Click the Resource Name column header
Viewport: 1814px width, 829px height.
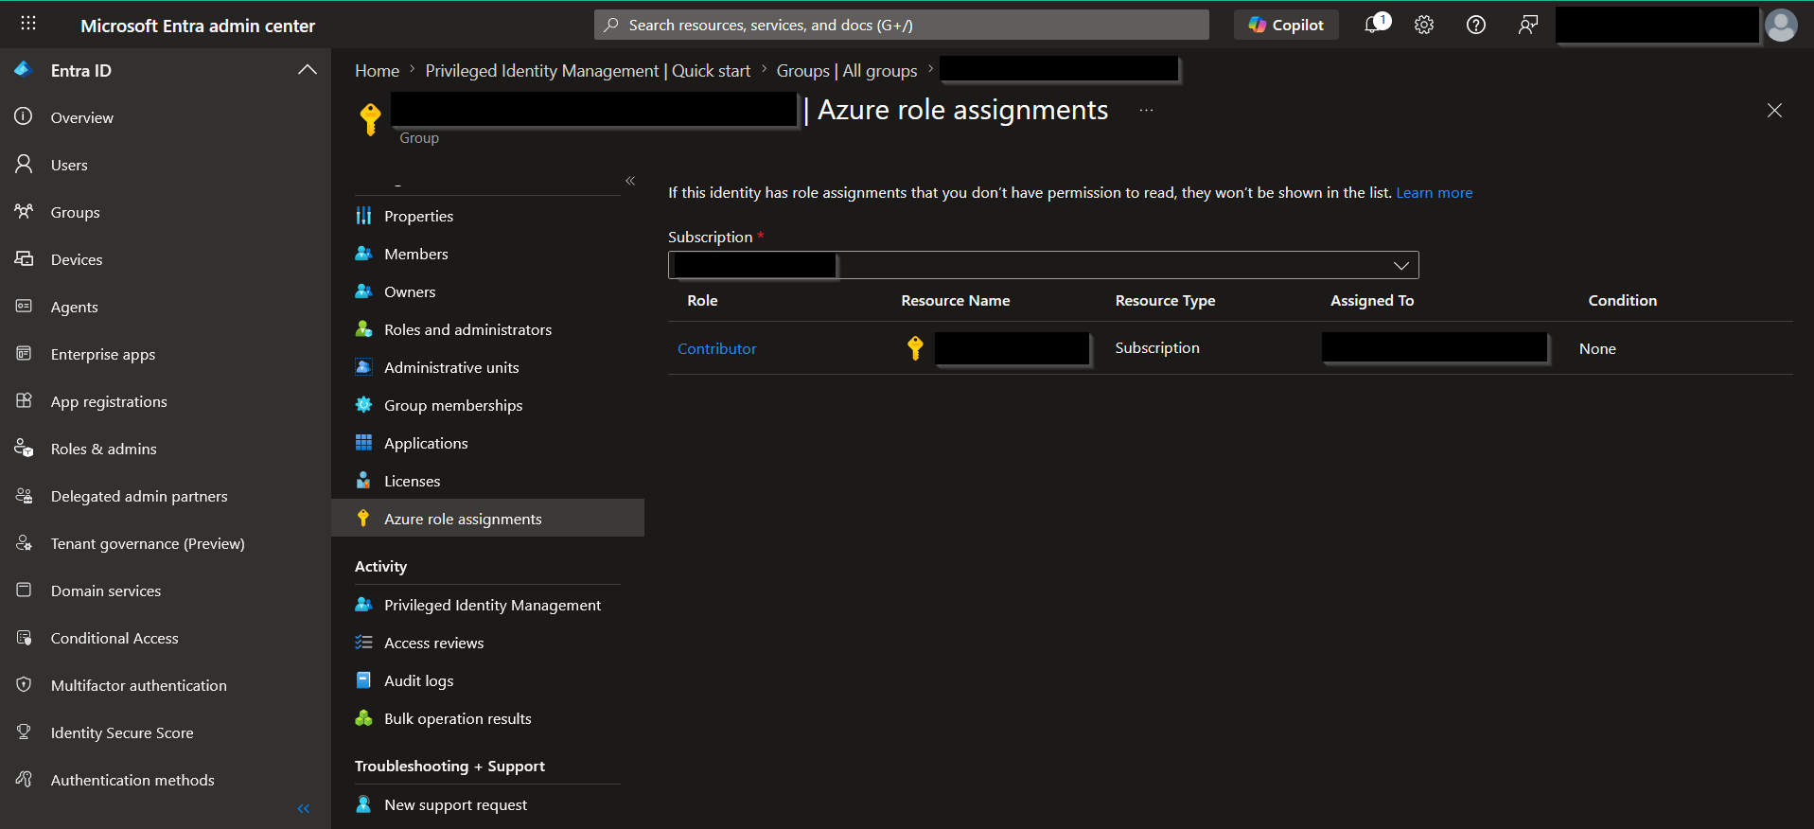pos(955,301)
